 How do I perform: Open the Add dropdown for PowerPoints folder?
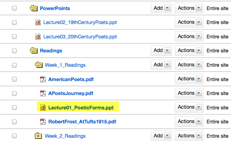(161, 8)
